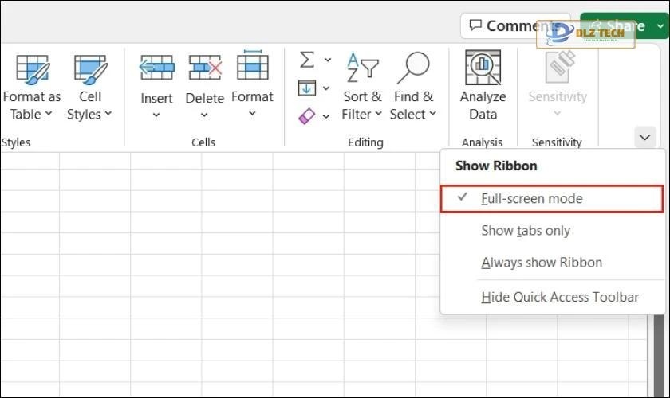Click the AutoSum sigma icon
The width and height of the screenshot is (670, 398).
[x=307, y=60]
